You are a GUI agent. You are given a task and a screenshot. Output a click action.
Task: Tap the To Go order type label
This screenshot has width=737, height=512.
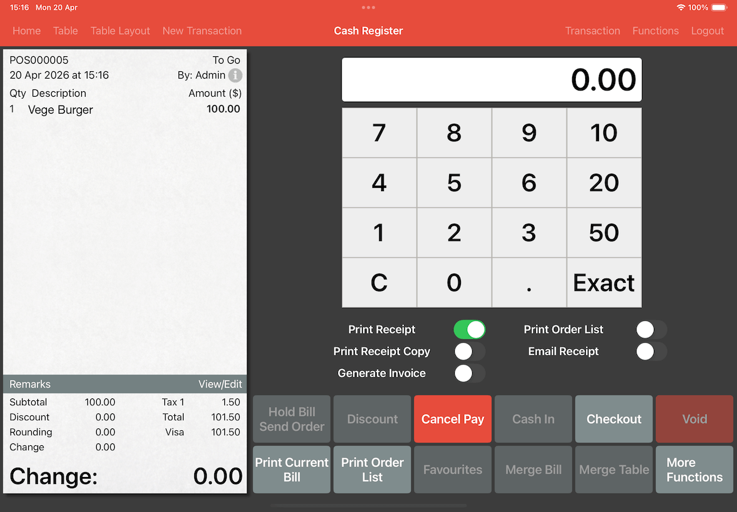(226, 60)
